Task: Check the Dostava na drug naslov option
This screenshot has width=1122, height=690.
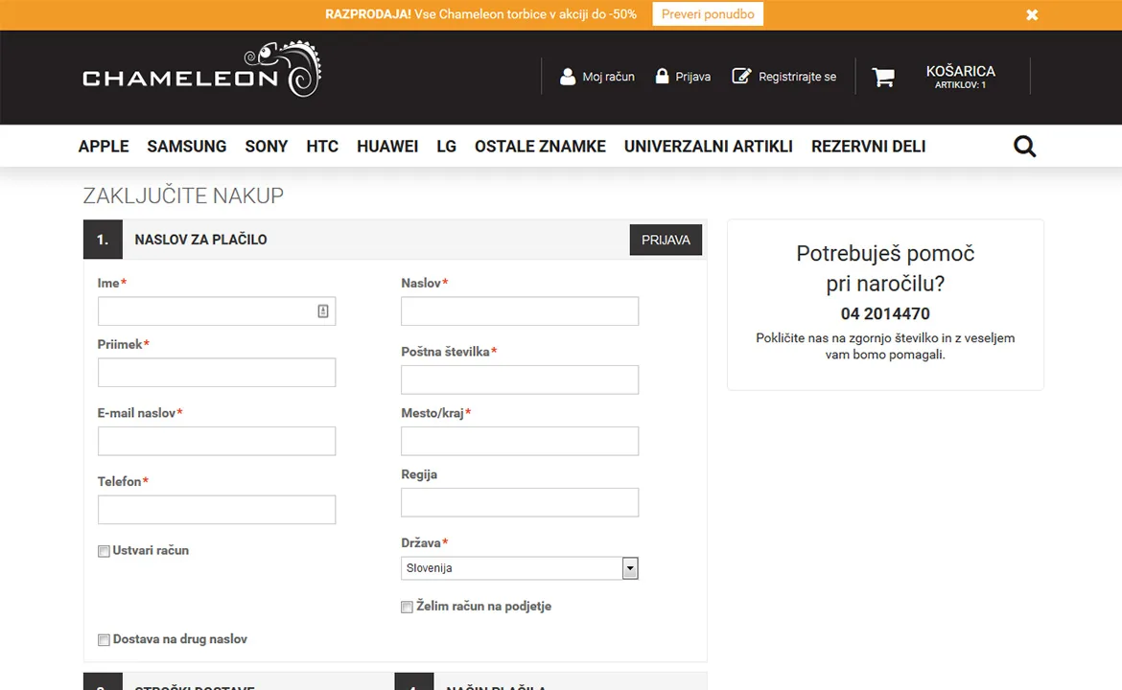Action: (104, 640)
